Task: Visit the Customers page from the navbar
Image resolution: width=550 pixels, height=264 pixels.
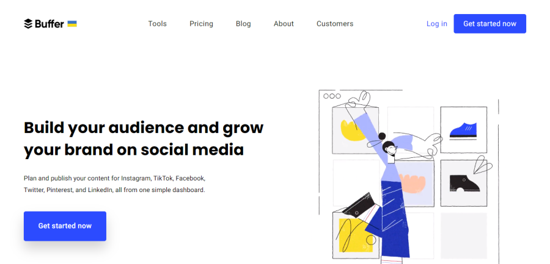Action: coord(335,24)
